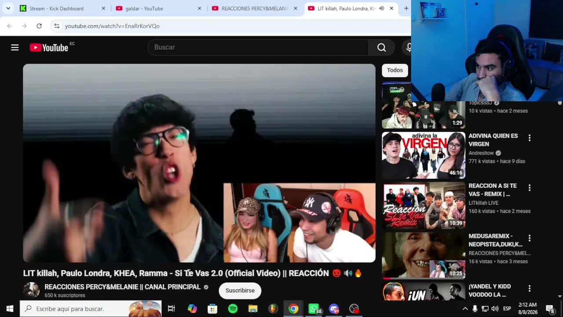Viewport: 563px width, 317px height.
Task: Open more options for ¡YANDEL Y KIDD VOODOO
Action: (x=530, y=289)
